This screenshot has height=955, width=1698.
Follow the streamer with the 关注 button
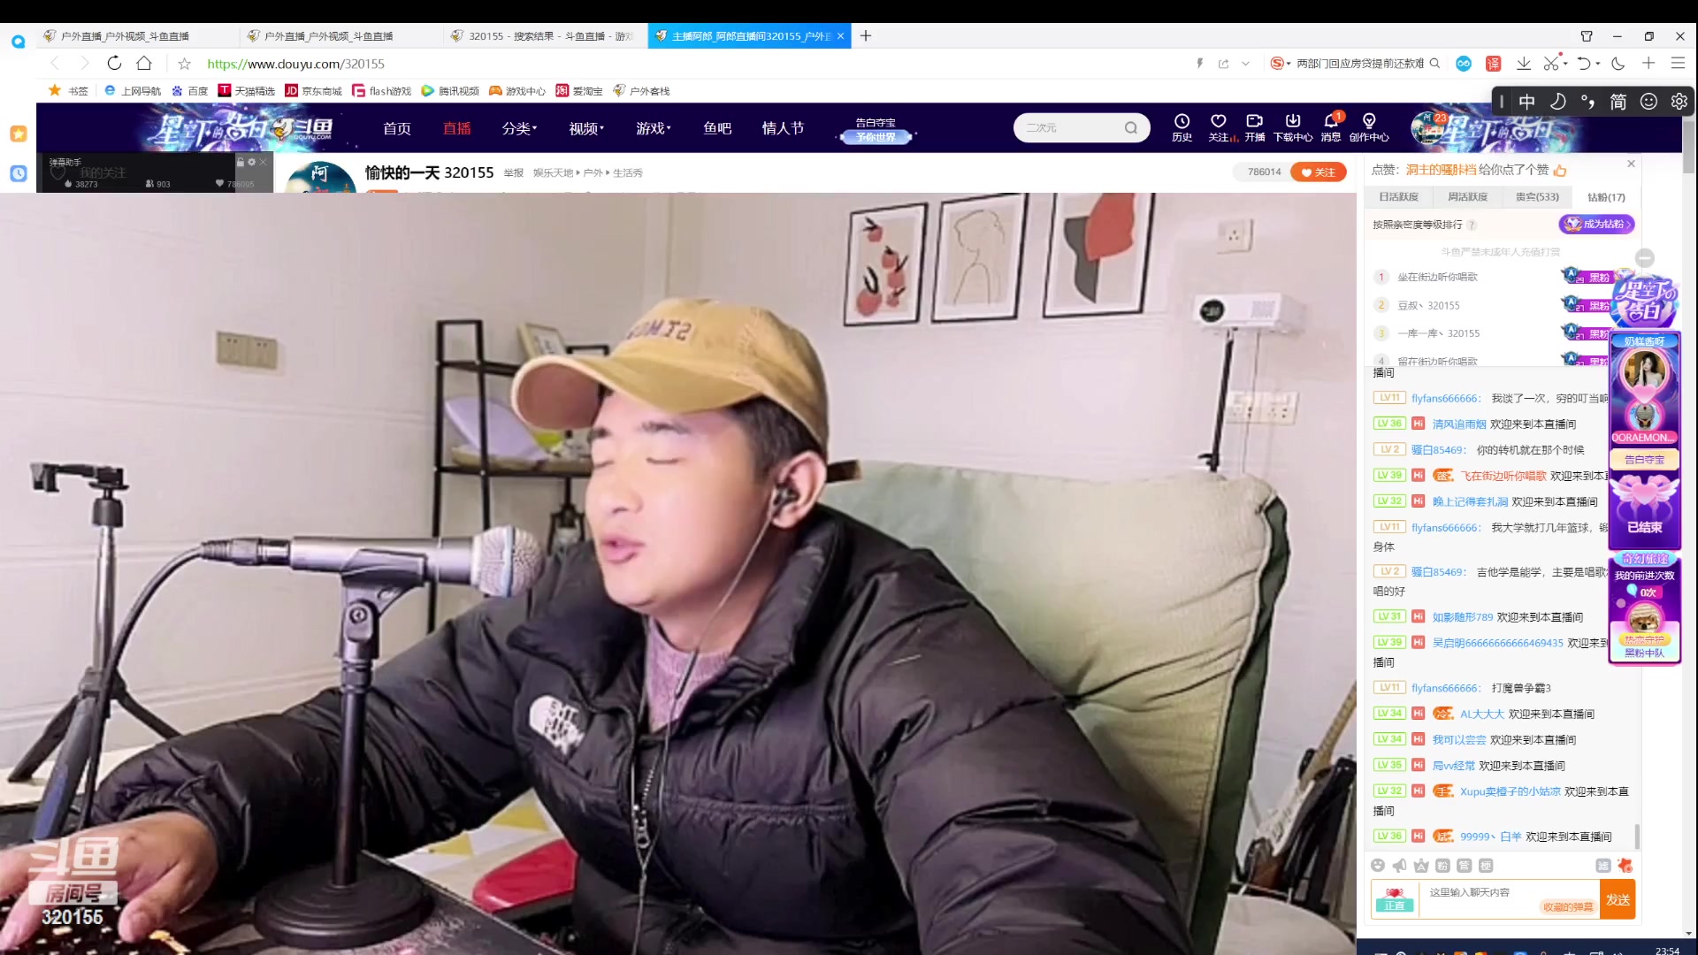coord(1318,172)
